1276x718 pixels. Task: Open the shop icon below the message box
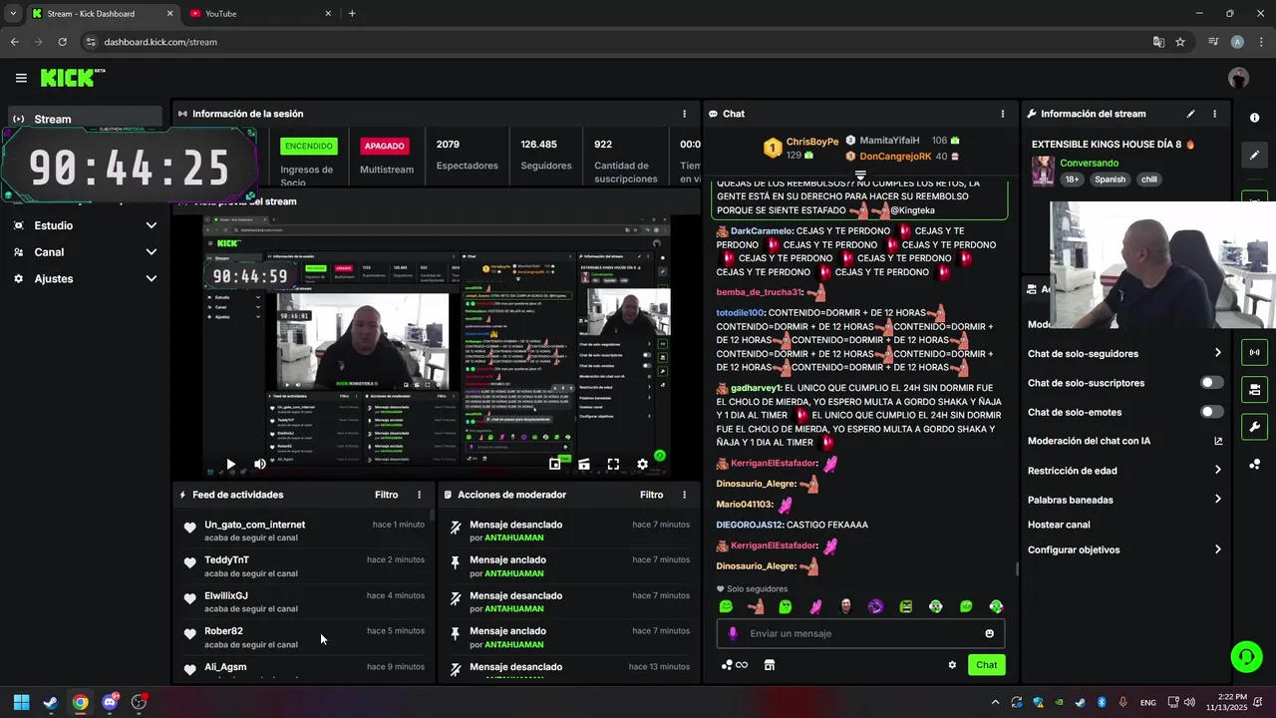click(x=770, y=665)
